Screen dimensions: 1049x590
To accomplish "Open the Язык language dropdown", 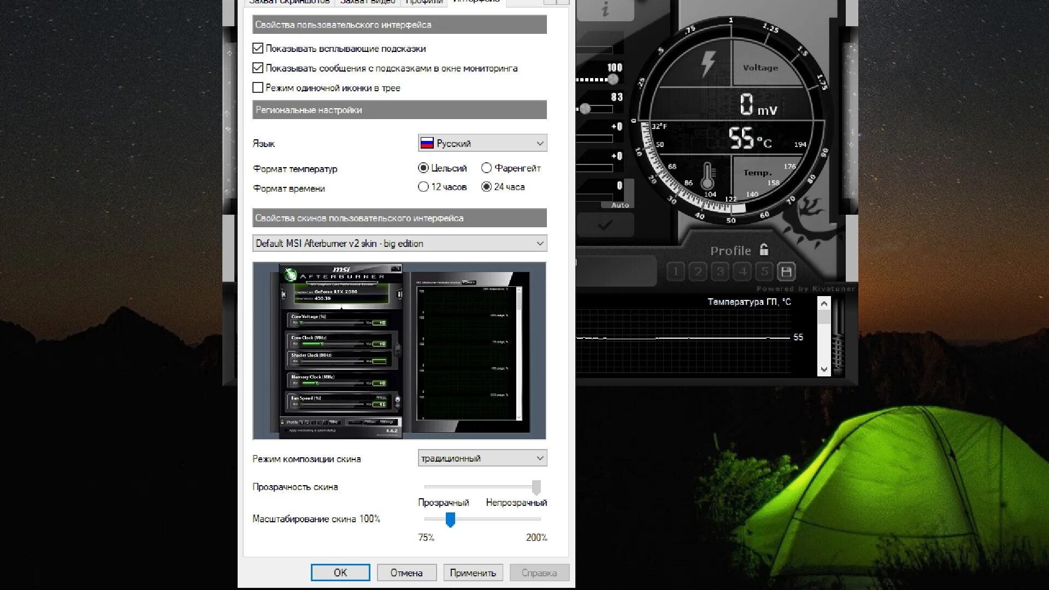I will click(x=482, y=143).
